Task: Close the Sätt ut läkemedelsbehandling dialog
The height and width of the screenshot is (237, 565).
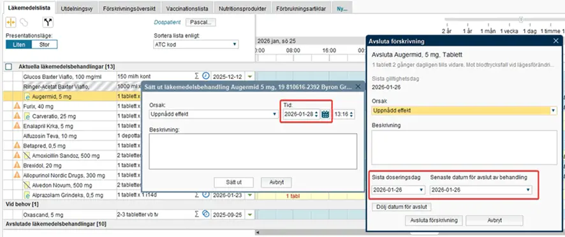Action: (x=358, y=87)
